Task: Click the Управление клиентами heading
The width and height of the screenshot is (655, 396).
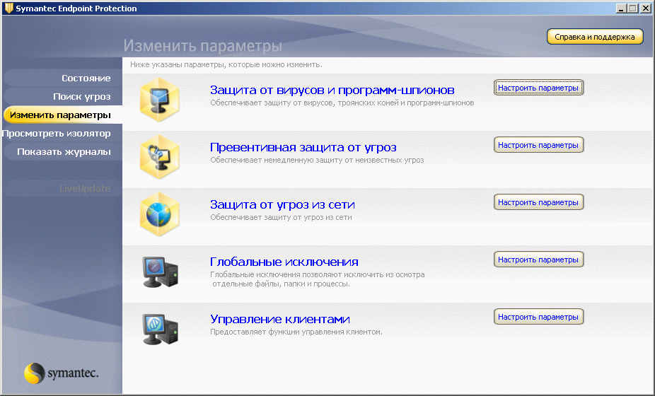Action: click(280, 319)
